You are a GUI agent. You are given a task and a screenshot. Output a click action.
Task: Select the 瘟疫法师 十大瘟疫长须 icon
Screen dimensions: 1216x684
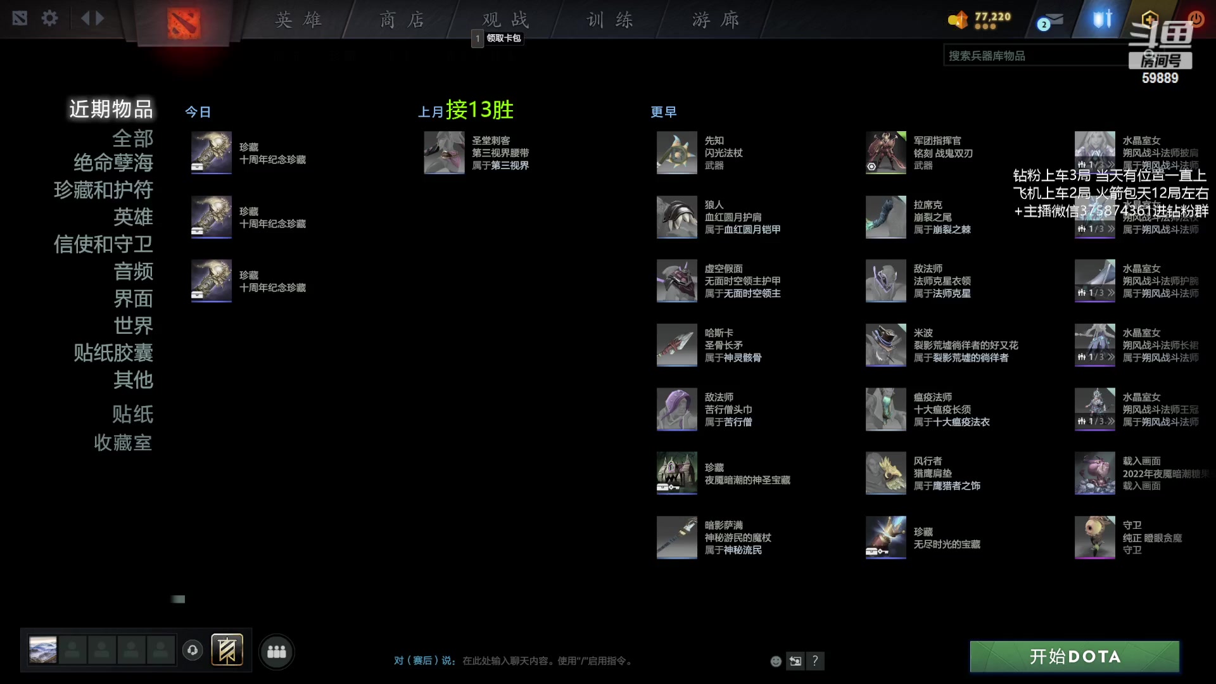[x=885, y=409]
